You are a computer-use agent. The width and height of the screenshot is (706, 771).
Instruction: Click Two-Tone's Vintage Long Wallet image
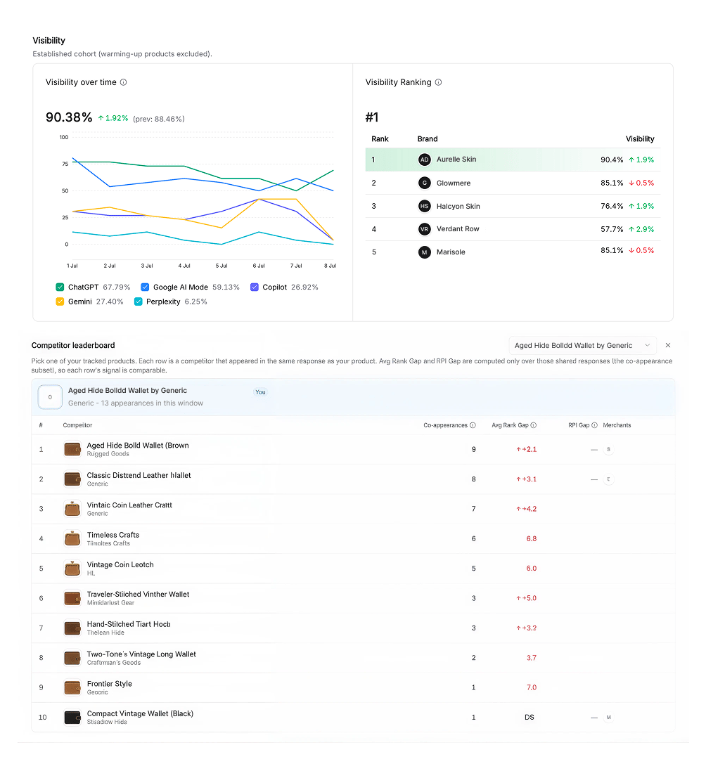[x=72, y=658]
